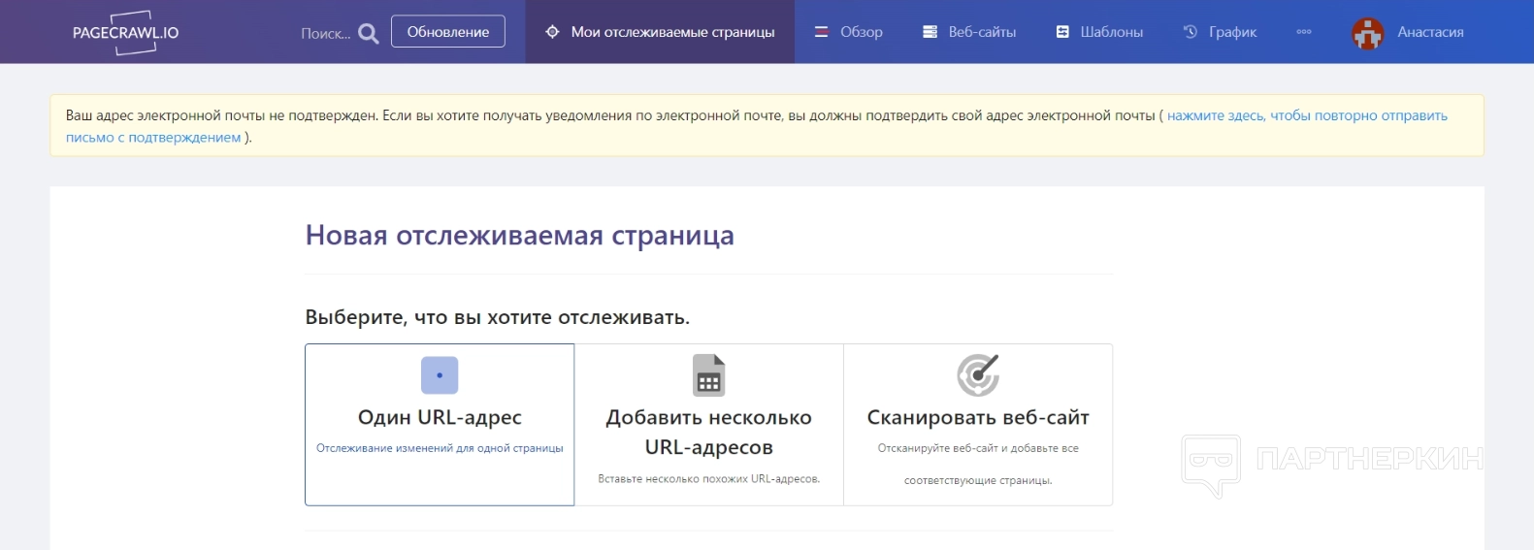Open Мои отслеживаемые страницы tab
This screenshot has width=1534, height=550.
[672, 32]
